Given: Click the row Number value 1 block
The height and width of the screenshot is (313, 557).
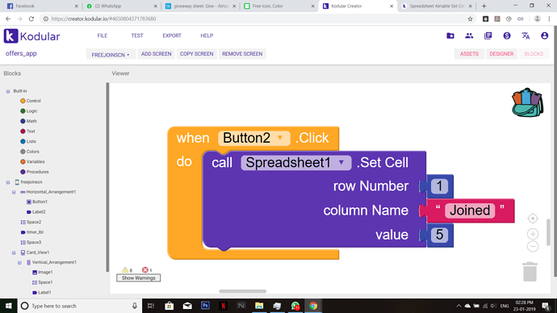Looking at the screenshot, I should [x=439, y=186].
